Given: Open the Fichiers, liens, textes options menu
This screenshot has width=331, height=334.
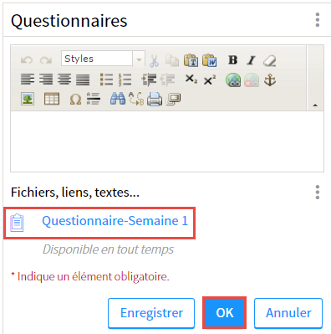Looking at the screenshot, I should click(318, 193).
